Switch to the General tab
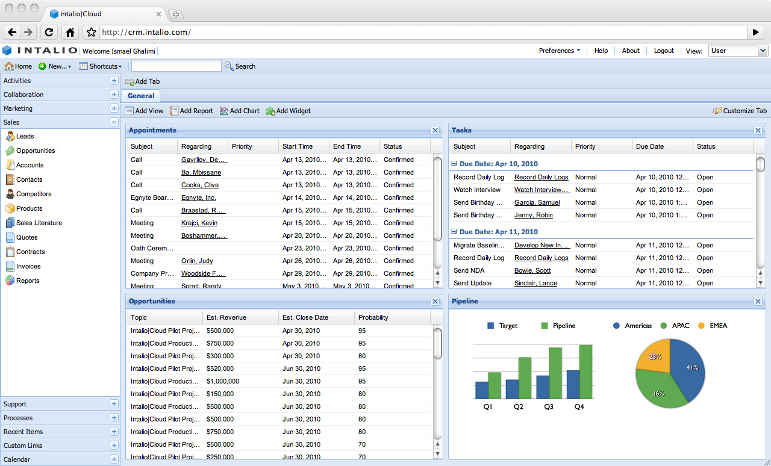 point(141,96)
